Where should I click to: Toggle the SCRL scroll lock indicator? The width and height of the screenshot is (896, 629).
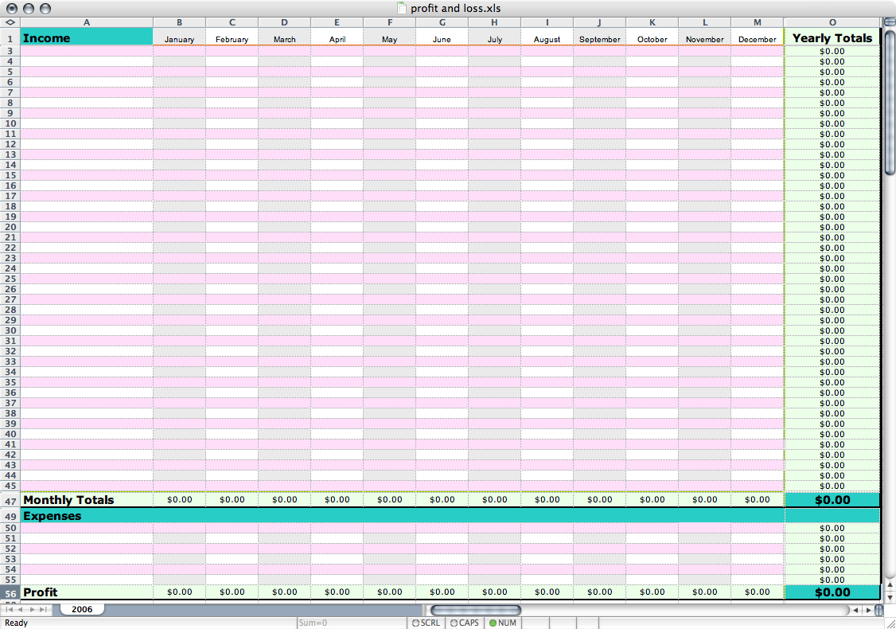click(426, 623)
